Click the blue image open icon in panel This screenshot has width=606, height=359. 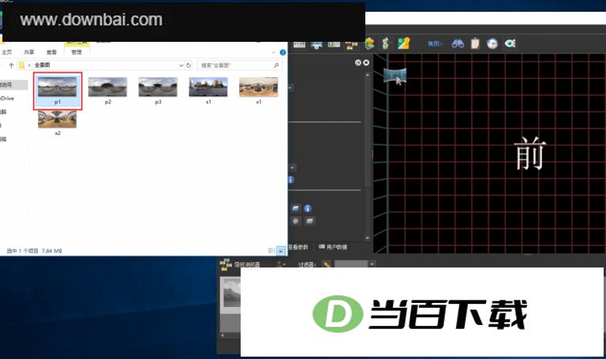(x=296, y=208)
